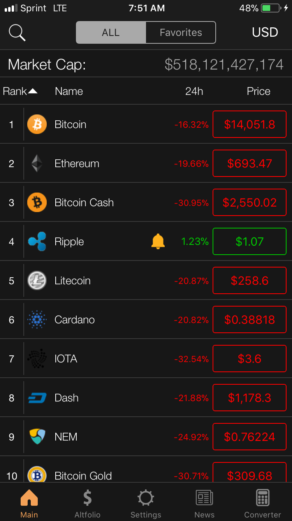Tap the Ethereum diamond logo
This screenshot has height=521, width=292.
point(37,163)
